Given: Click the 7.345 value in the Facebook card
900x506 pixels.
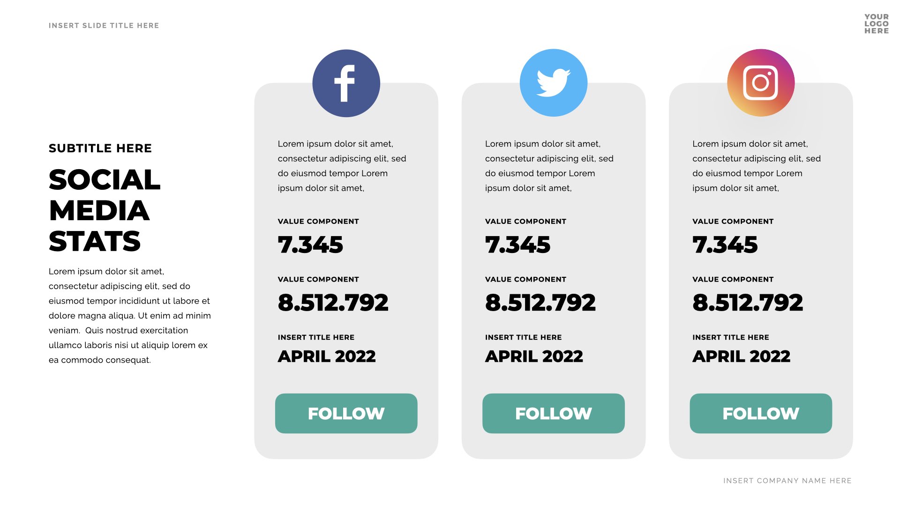Looking at the screenshot, I should pos(310,245).
